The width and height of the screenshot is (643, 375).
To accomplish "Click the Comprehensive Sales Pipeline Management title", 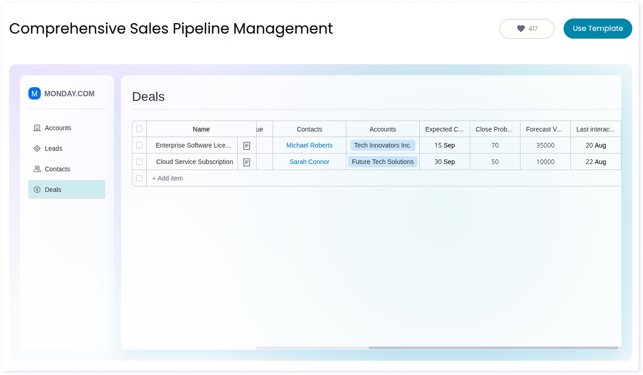I will (171, 28).
